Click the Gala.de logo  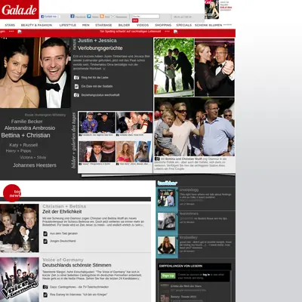point(20,10)
